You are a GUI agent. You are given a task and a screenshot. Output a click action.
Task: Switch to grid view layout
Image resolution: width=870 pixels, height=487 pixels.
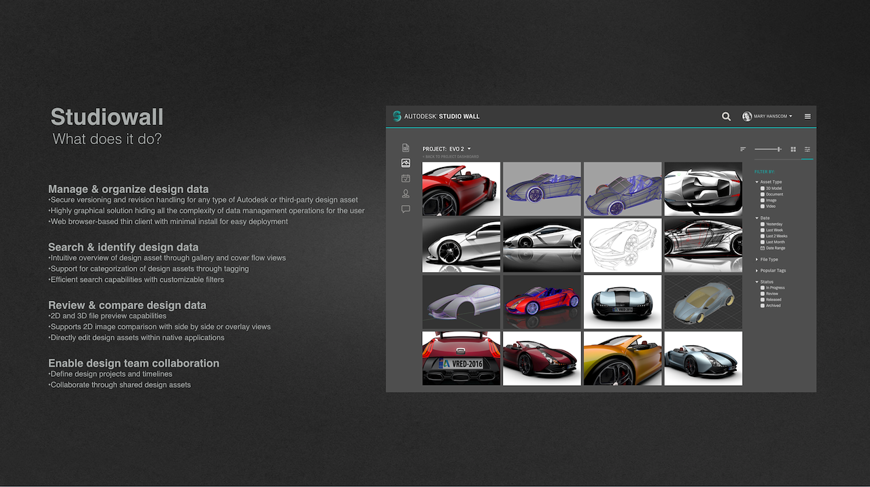point(793,149)
